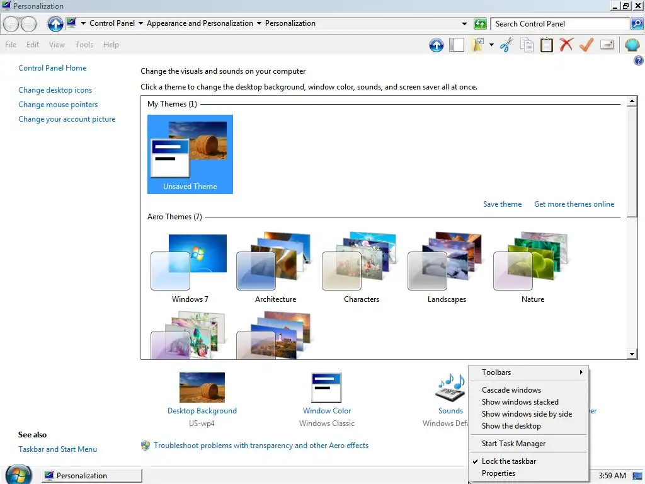The height and width of the screenshot is (484, 645).
Task: Open the folder options icon in toolbar
Action: click(x=477, y=45)
